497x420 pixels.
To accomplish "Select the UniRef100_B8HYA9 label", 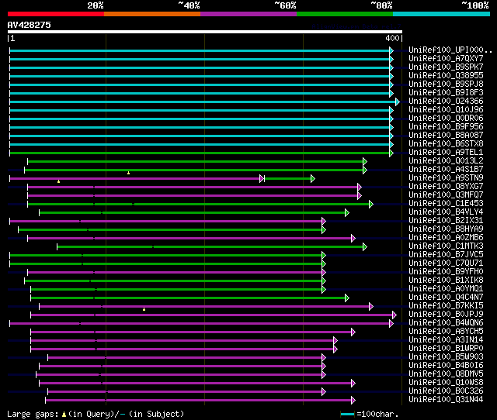I will 446,229.
